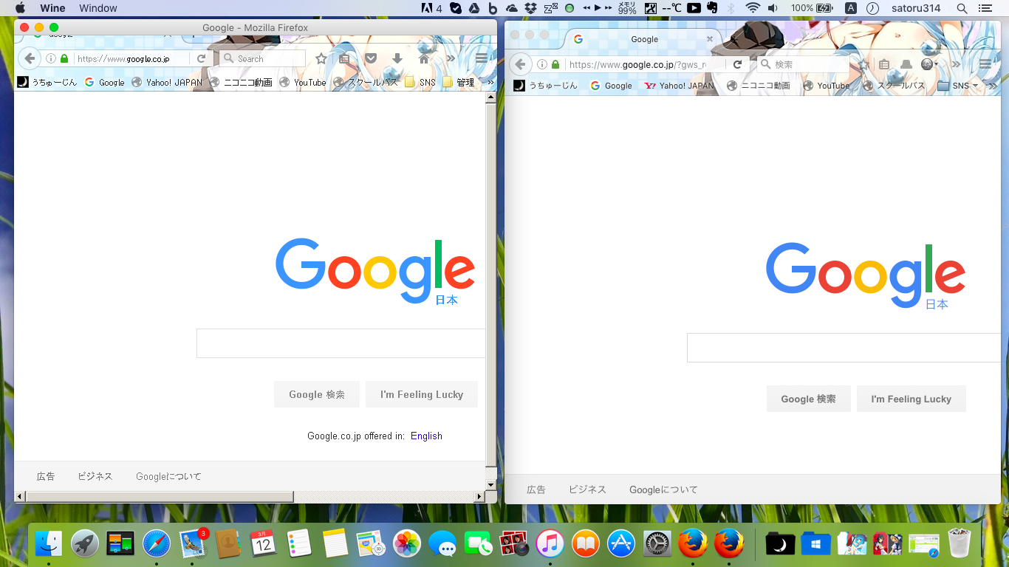
Task: Open Trash in the Dock
Action: 960,545
